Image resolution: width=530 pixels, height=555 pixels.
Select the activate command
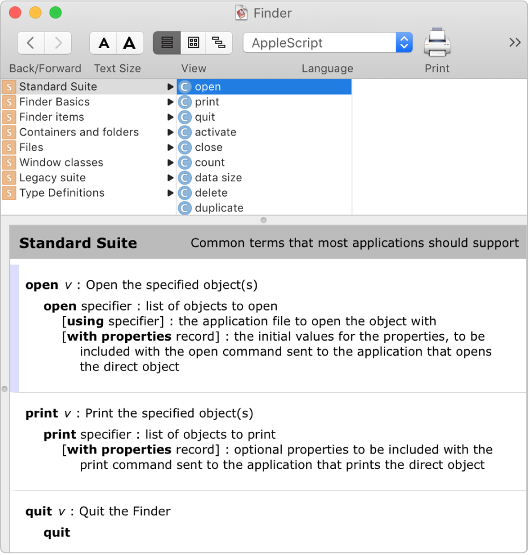264,132
